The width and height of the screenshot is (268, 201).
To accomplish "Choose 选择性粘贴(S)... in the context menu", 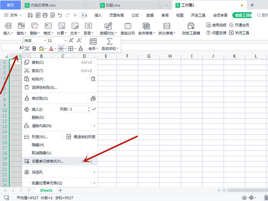I will pyautogui.click(x=60, y=88).
